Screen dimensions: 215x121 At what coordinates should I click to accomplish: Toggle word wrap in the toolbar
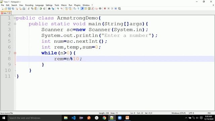pyautogui.click(x=75, y=8)
